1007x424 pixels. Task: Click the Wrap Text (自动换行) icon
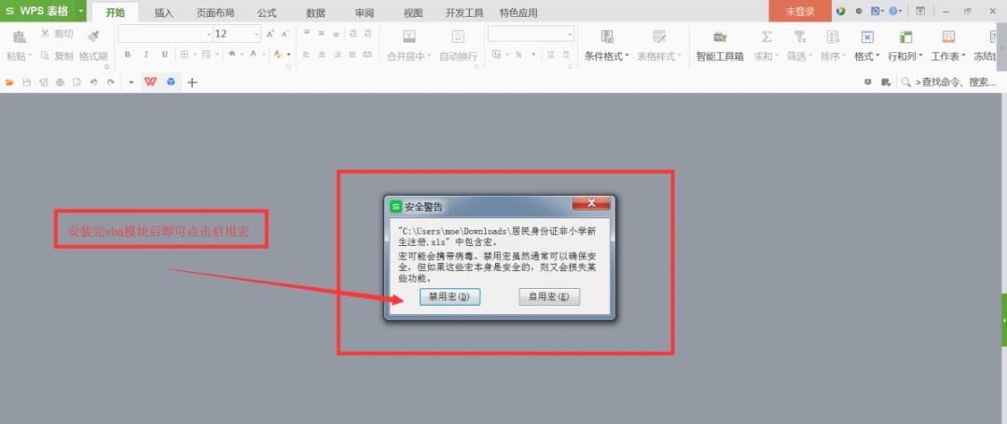coord(458,36)
